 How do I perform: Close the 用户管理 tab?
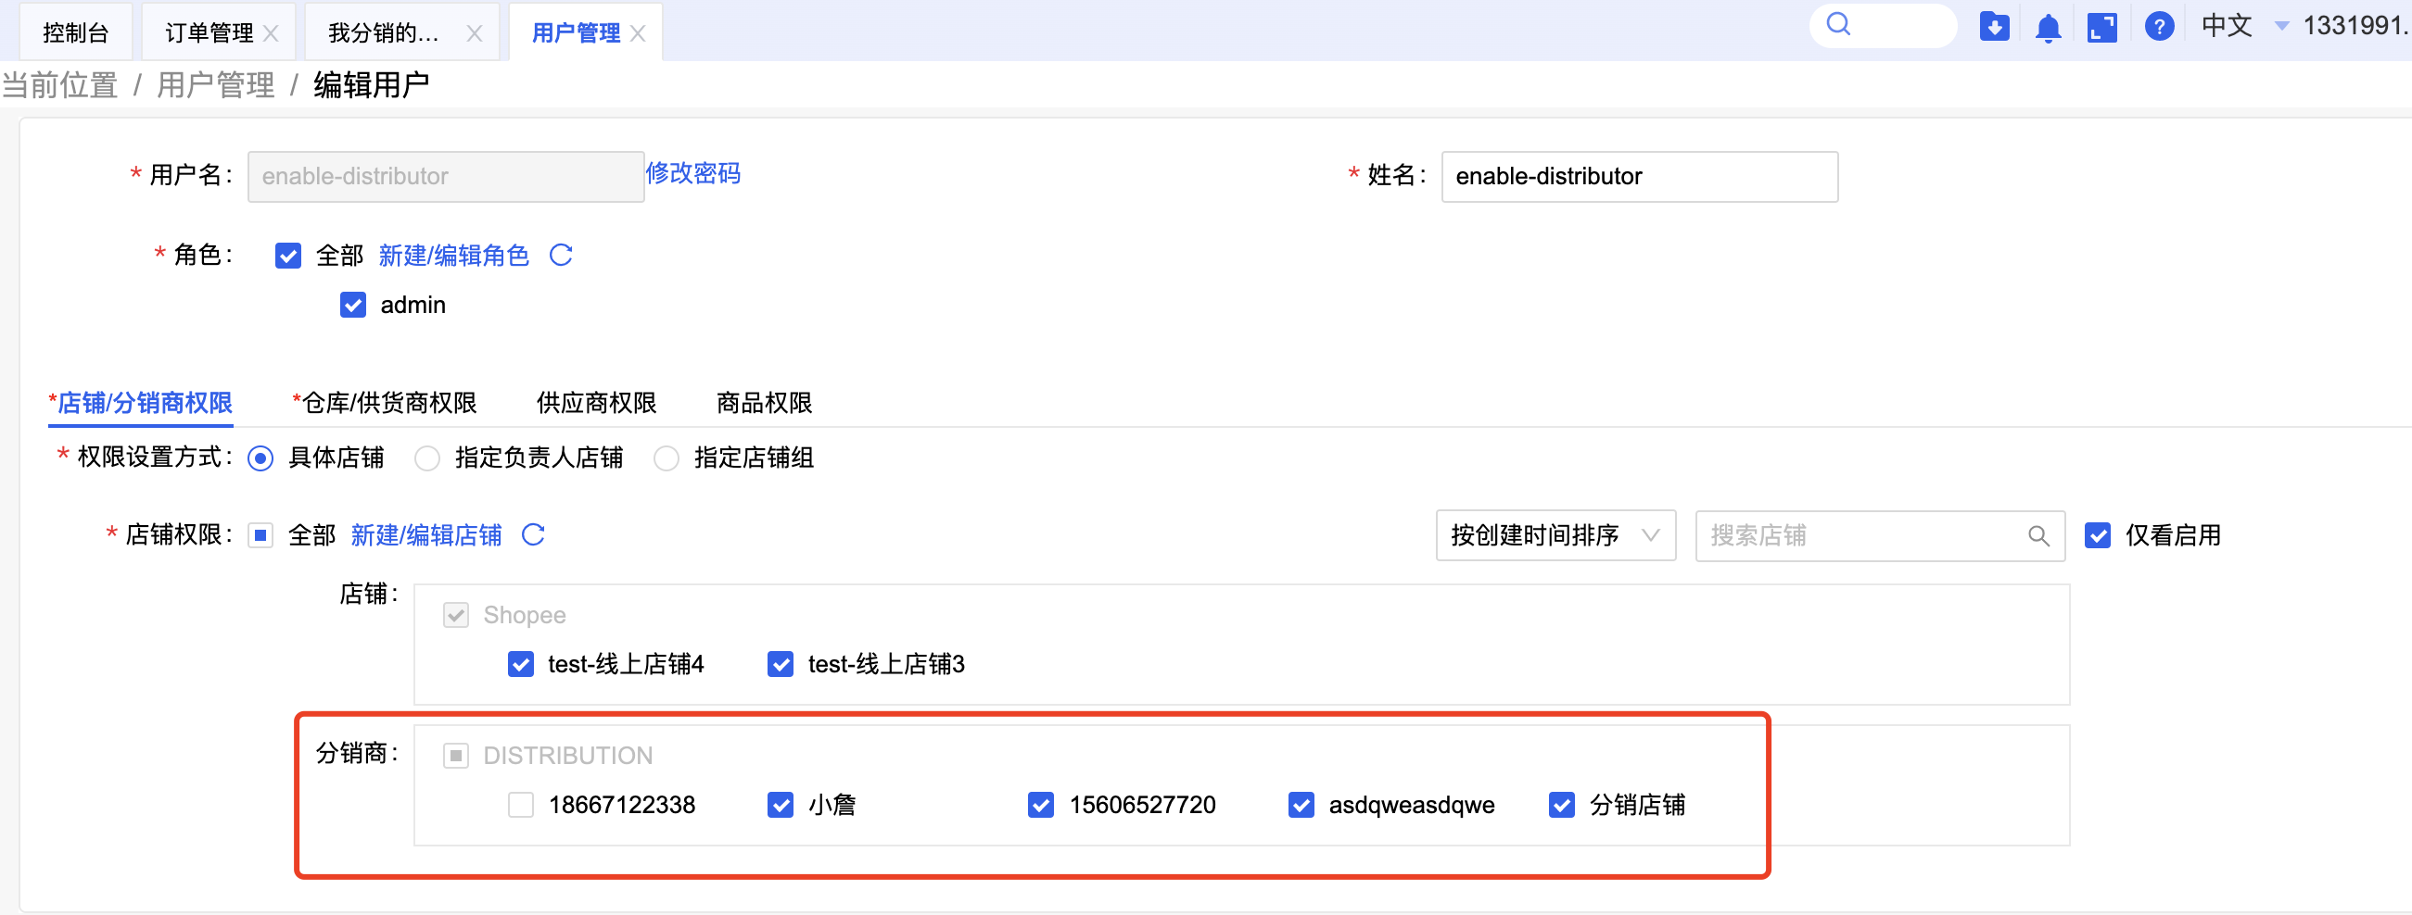(x=639, y=33)
